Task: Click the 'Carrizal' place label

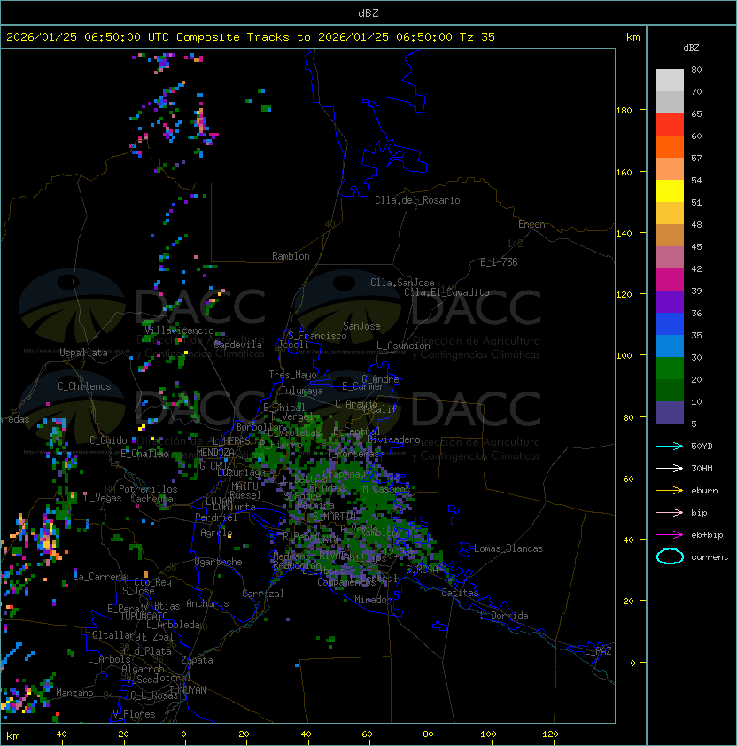Action: tap(263, 594)
